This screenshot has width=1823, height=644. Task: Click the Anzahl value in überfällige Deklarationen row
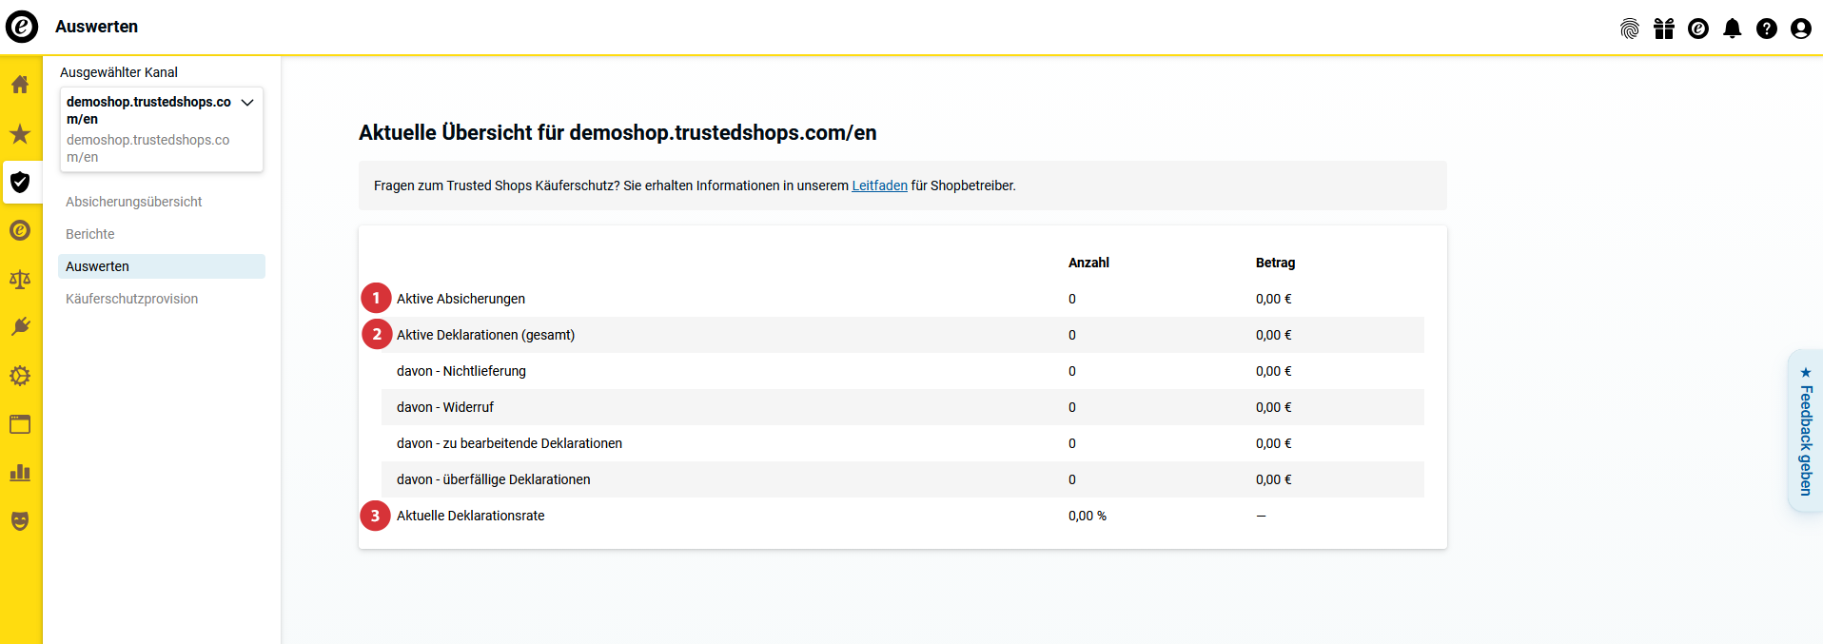1072,479
